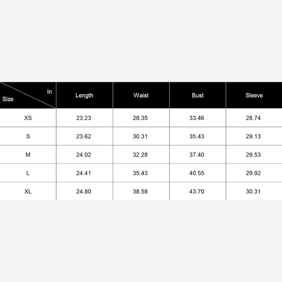
Task: Click the Size/In corner header cell
Action: coord(28,95)
